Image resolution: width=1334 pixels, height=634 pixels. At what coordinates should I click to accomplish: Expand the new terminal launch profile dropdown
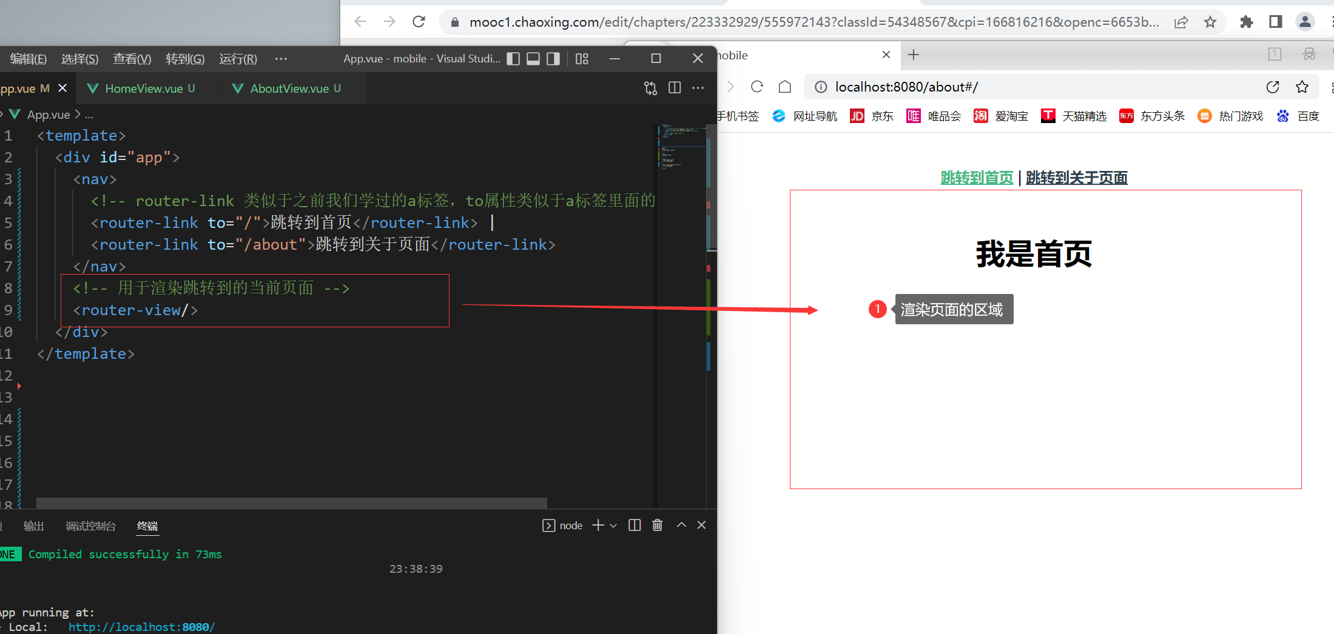point(613,526)
